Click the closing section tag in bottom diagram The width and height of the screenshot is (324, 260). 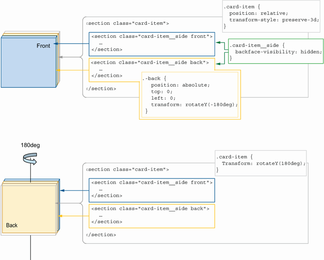(101, 234)
